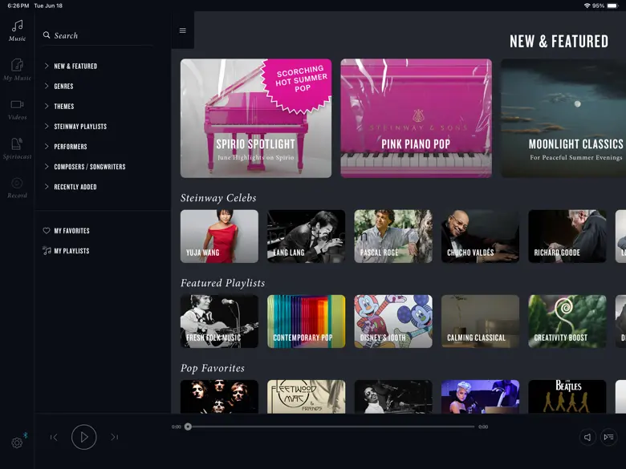Select the New & Featured menu label

coord(75,67)
